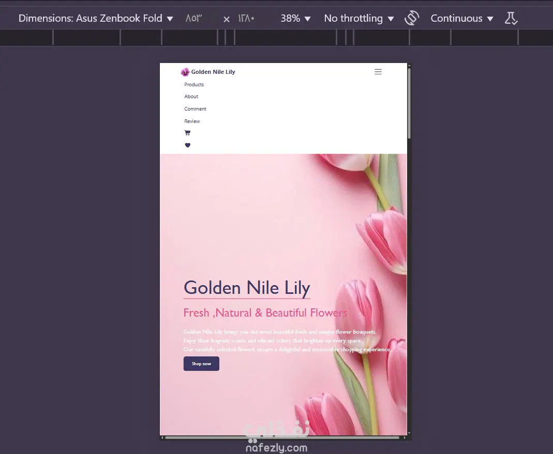553x454 pixels.
Task: Click the Shop now button
Action: pos(201,364)
